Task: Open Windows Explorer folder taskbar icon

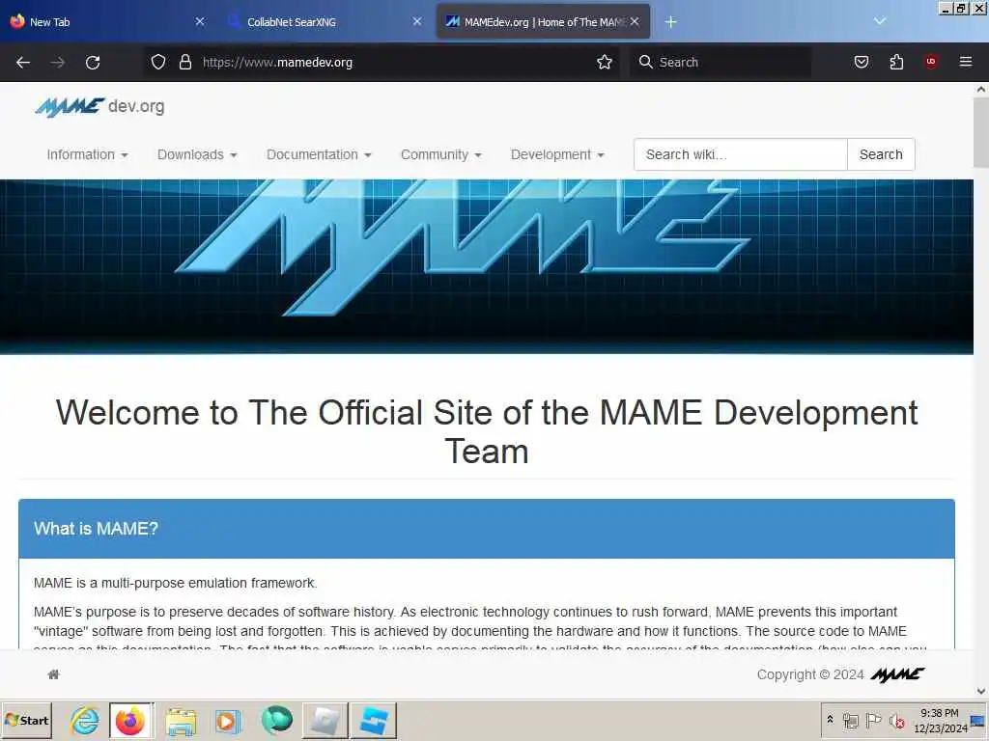Action: [181, 721]
